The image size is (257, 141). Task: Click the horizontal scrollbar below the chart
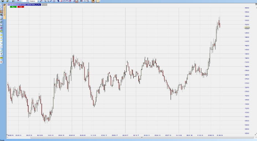[x=142, y=137]
